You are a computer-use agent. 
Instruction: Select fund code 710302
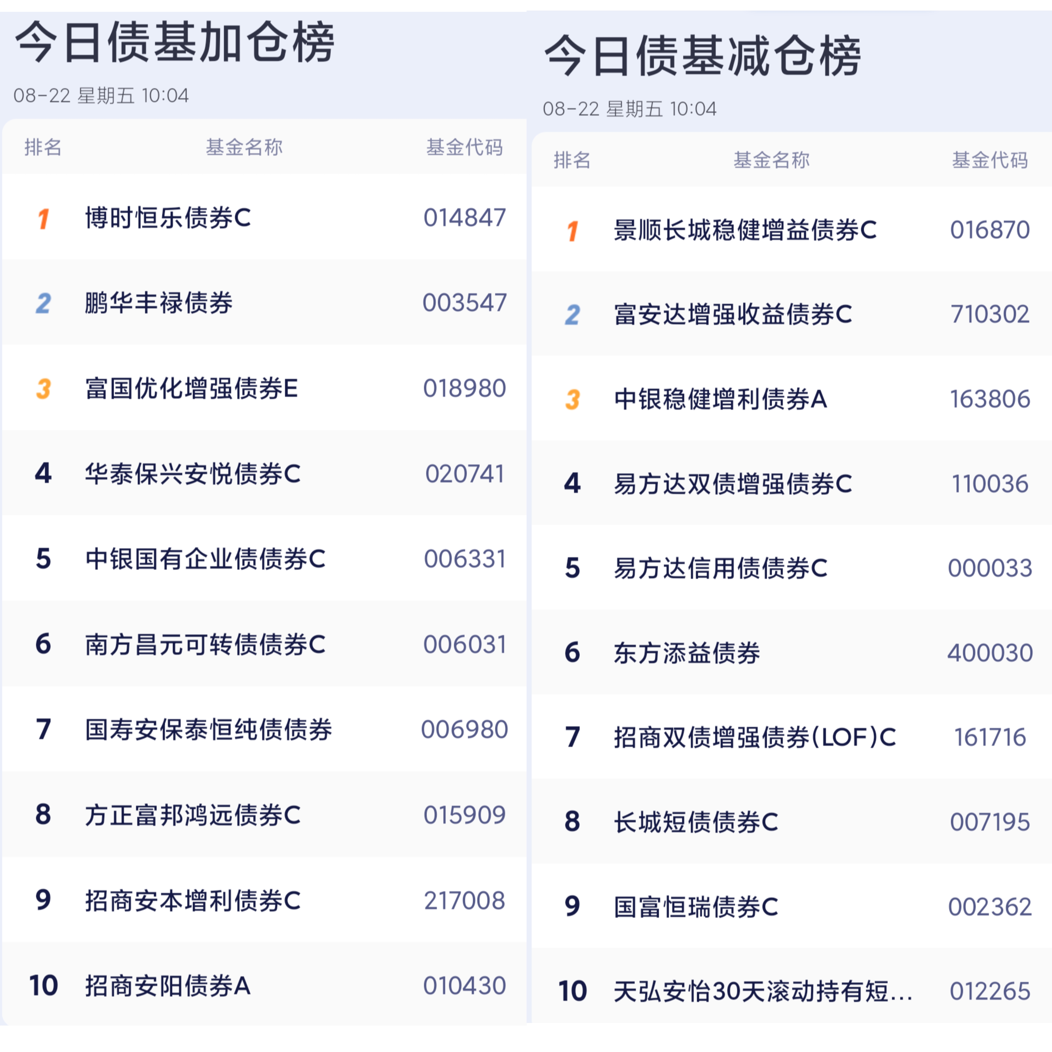[990, 314]
